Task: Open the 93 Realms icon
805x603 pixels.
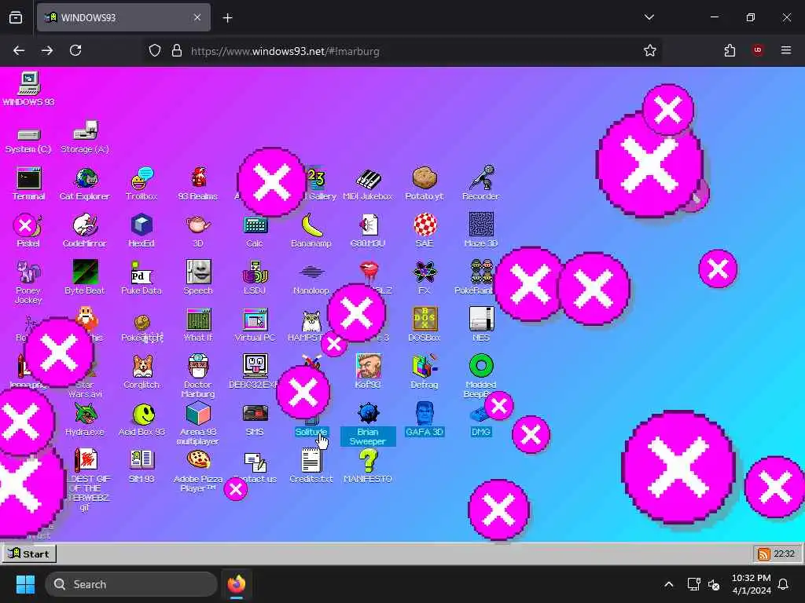Action: pos(198,178)
